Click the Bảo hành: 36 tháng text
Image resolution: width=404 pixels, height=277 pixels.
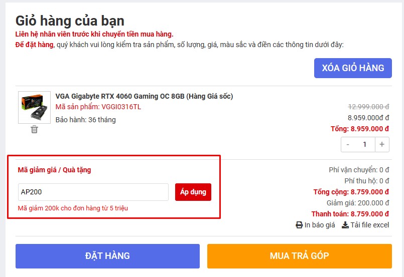pyautogui.click(x=85, y=120)
